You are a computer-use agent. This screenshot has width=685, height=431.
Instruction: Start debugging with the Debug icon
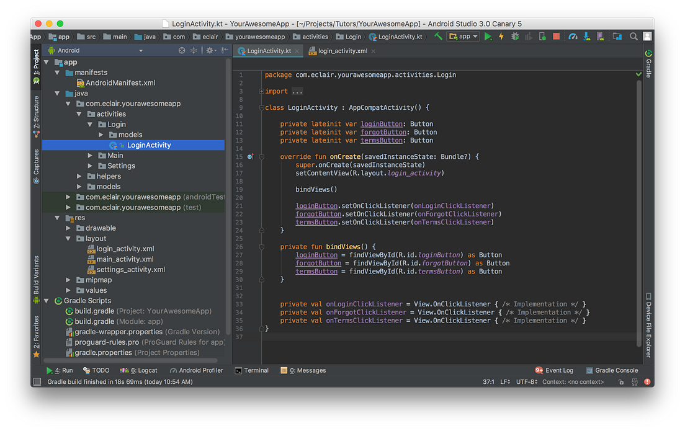[x=514, y=37]
